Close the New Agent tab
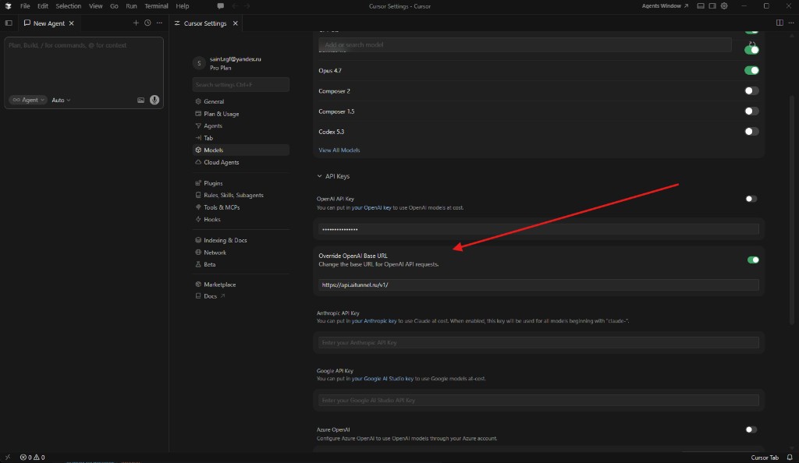Viewport: 799px width, 463px height. [71, 23]
